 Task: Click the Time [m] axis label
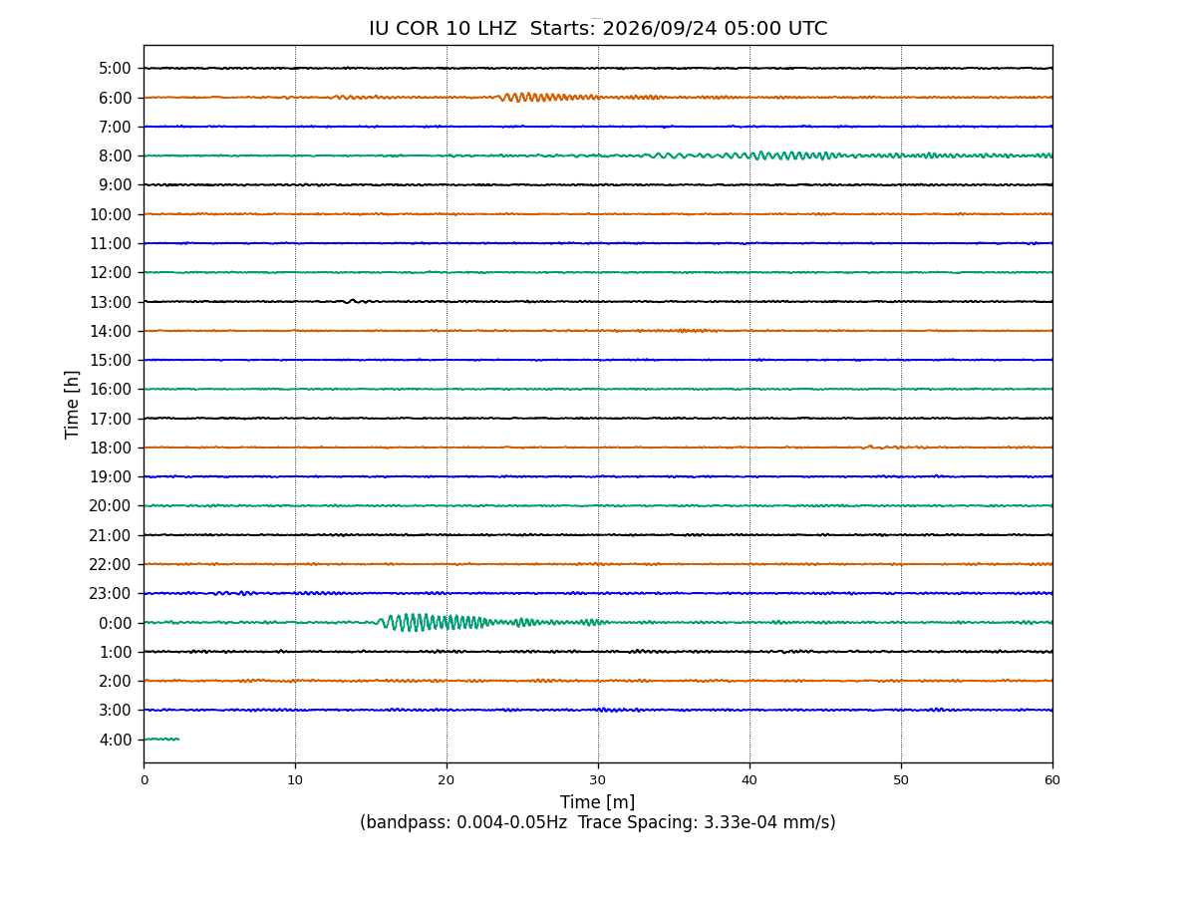pyautogui.click(x=597, y=802)
